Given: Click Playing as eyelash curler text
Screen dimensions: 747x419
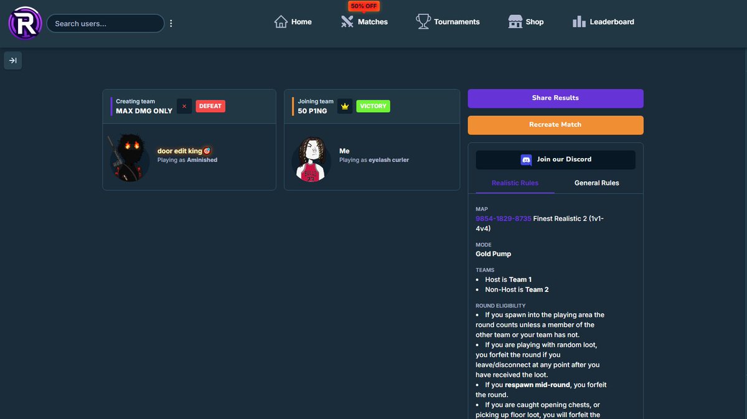Looking at the screenshot, I should 374,160.
